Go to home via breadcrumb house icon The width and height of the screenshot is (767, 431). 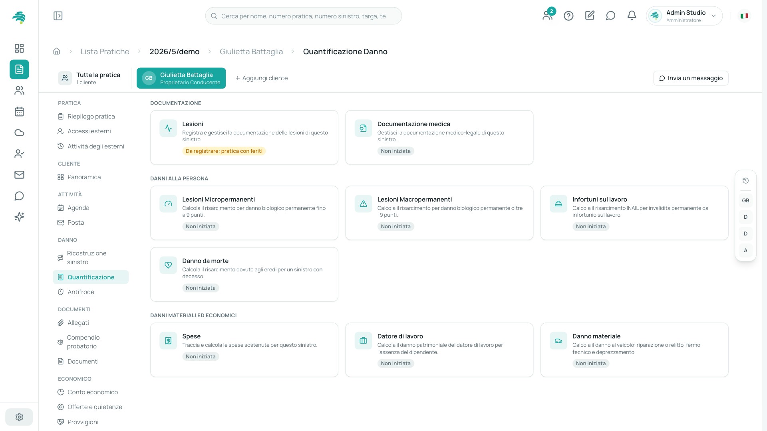click(x=57, y=51)
